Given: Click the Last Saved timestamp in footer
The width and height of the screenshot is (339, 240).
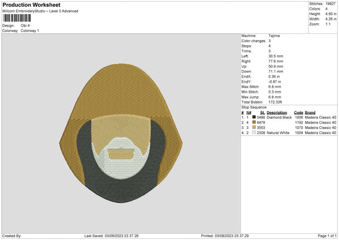Looking at the screenshot, I should [x=111, y=235].
